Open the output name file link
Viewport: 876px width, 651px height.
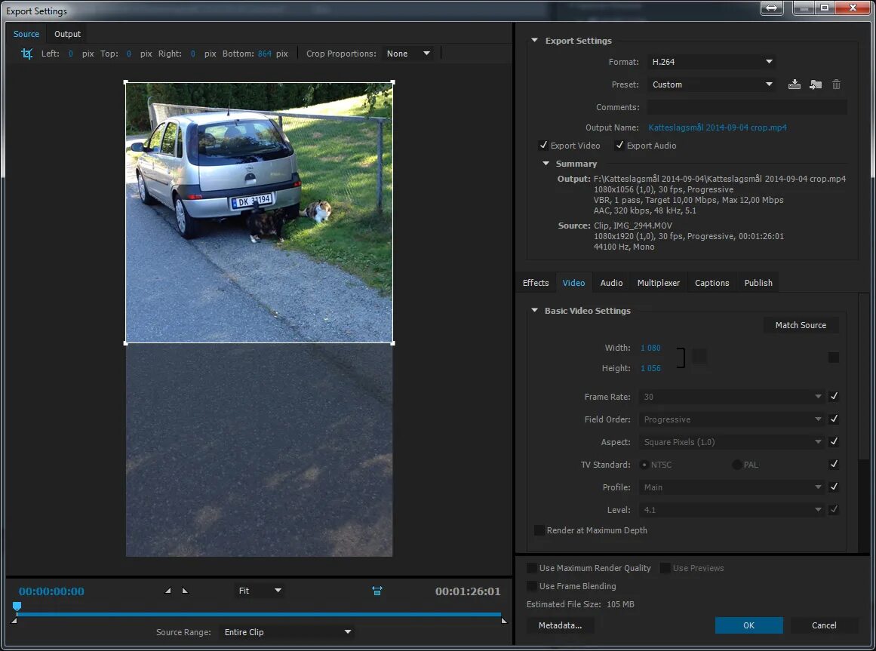(718, 127)
